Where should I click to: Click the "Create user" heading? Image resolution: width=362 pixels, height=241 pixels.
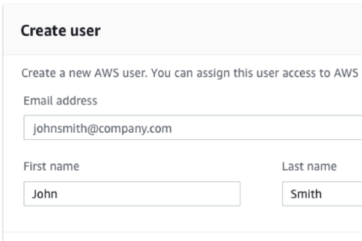[x=60, y=31]
